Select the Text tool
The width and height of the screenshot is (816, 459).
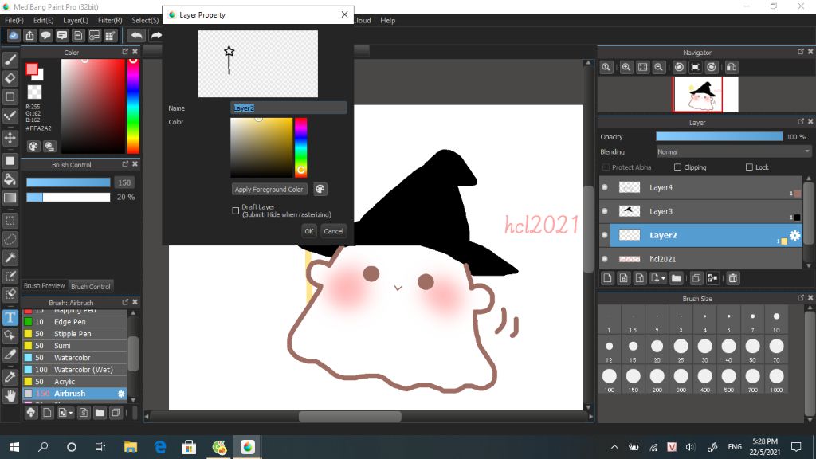click(x=10, y=317)
